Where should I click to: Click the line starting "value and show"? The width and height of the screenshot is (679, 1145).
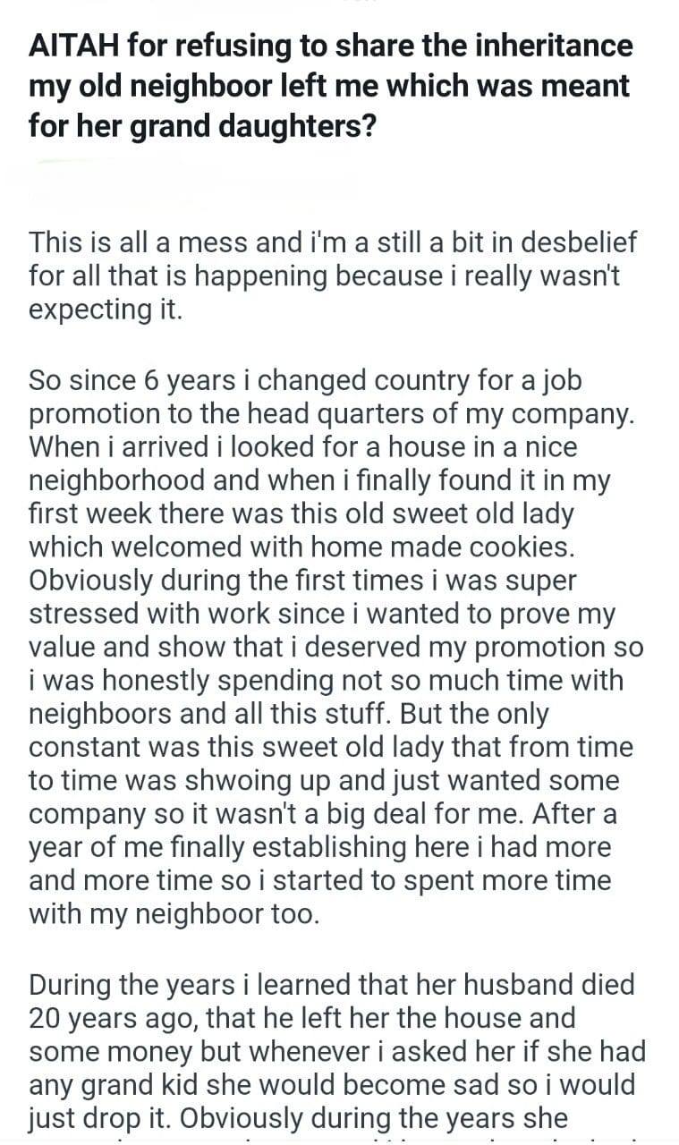click(335, 647)
